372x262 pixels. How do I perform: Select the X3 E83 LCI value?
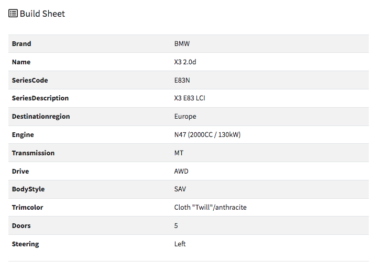(x=190, y=98)
